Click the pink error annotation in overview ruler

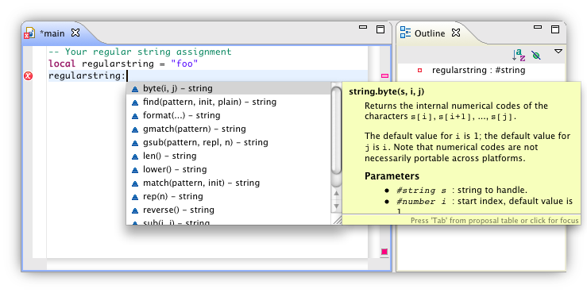(384, 76)
